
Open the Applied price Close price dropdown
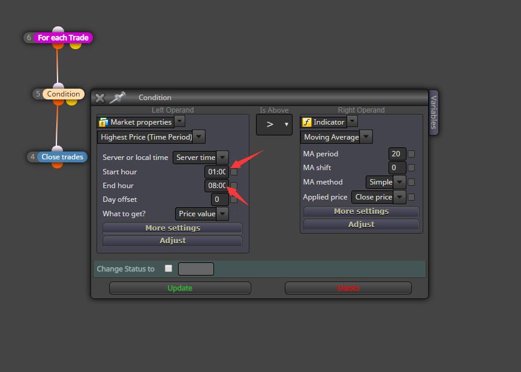400,197
